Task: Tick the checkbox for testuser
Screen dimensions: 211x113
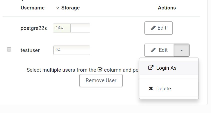Action: [9, 49]
